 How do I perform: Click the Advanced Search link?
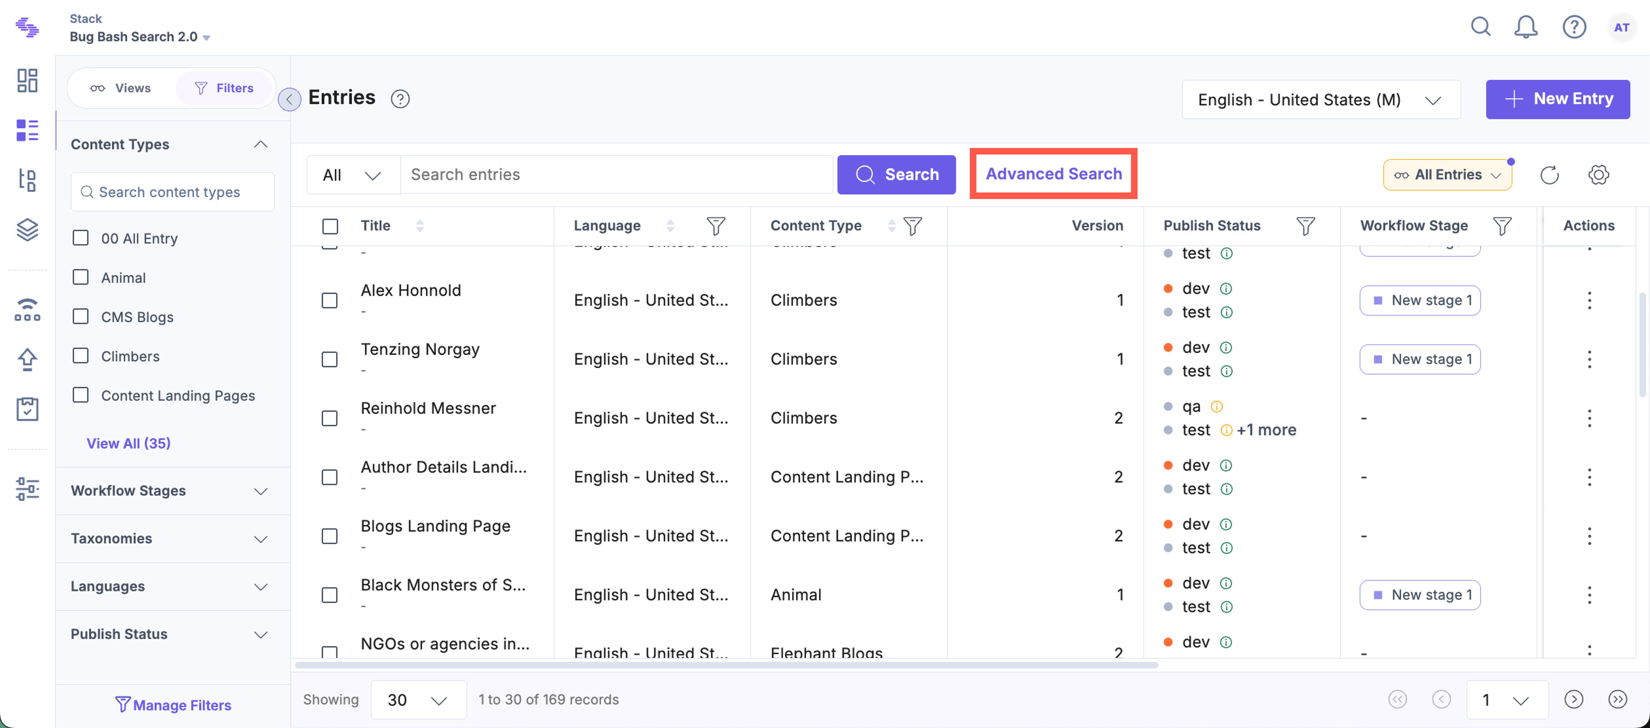[1054, 174]
